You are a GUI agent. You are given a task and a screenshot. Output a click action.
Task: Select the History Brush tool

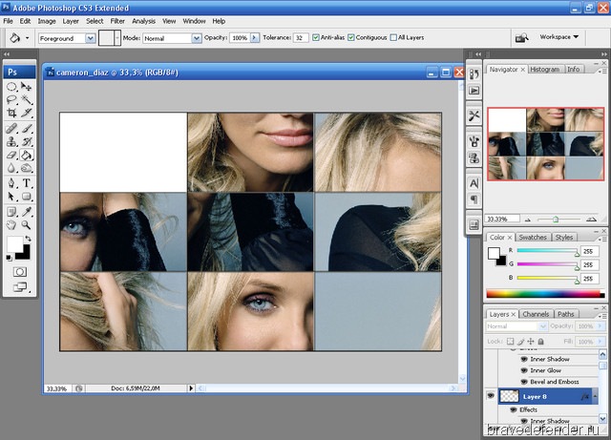26,141
